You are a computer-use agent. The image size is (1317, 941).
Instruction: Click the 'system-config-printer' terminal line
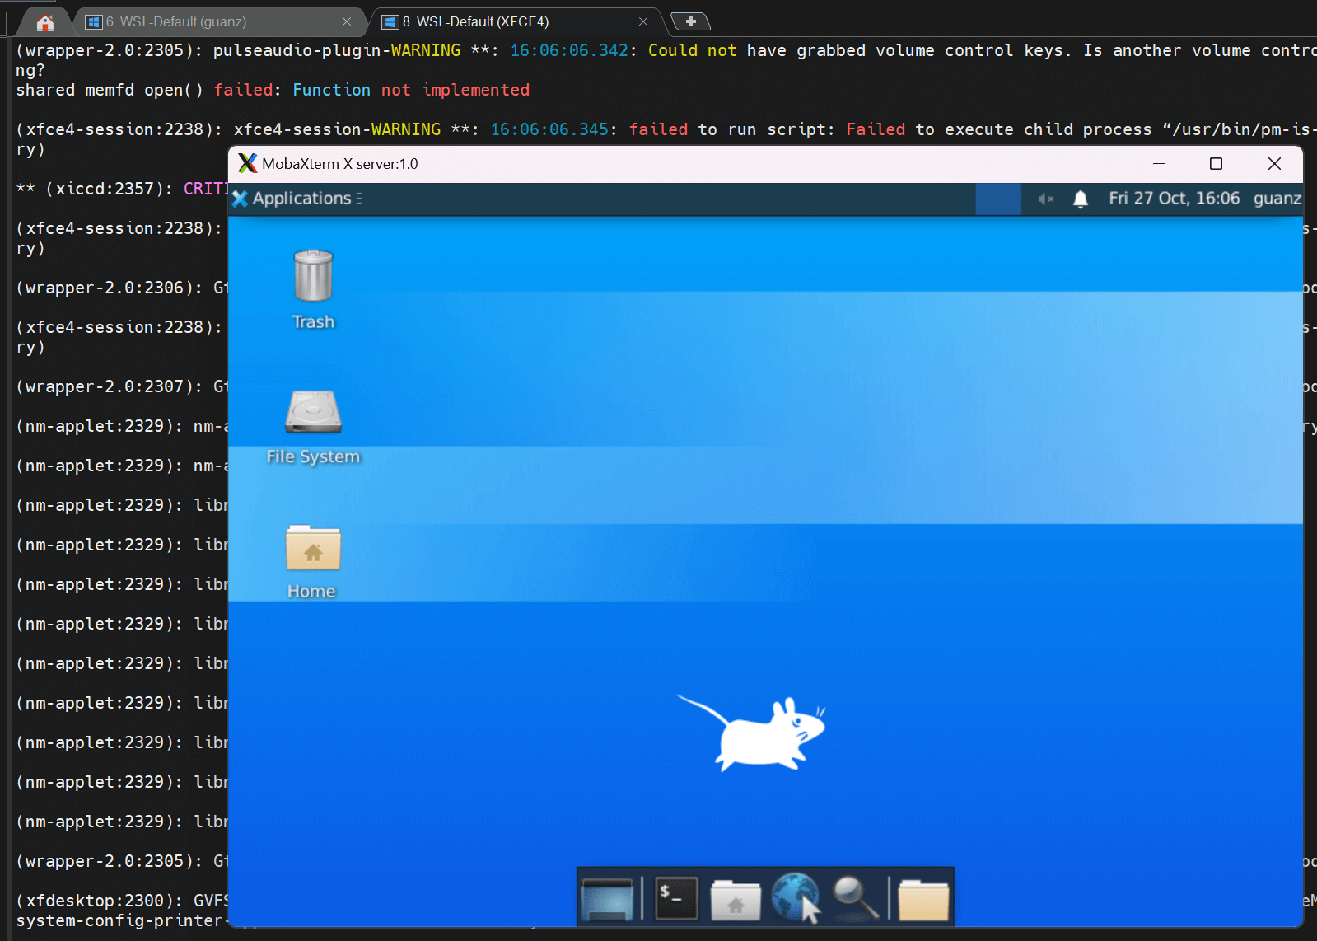pyautogui.click(x=121, y=920)
